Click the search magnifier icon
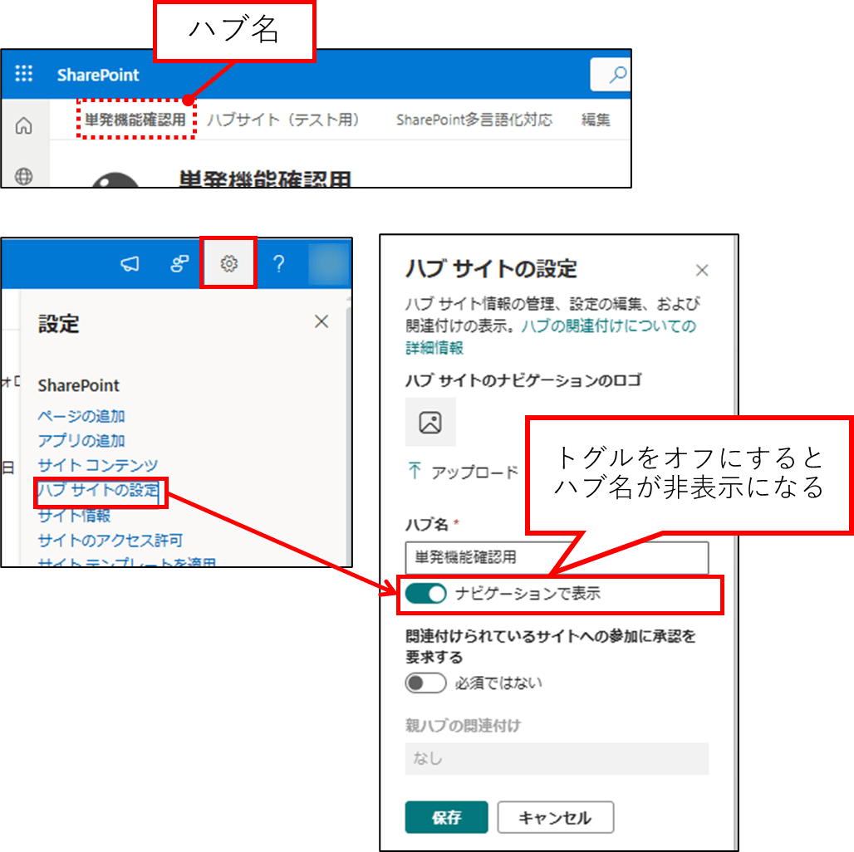The image size is (854, 852). pos(617,75)
